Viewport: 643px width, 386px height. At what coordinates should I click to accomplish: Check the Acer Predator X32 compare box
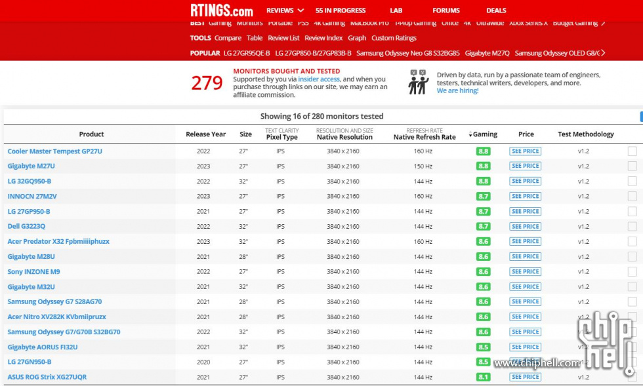point(632,241)
